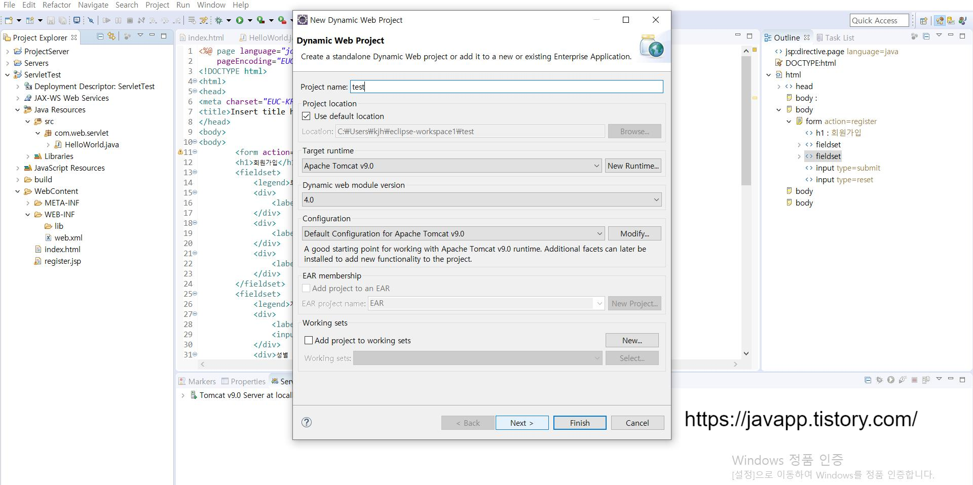Click the Save icon in main toolbar
Screen dimensions: 973x485
[51, 20]
